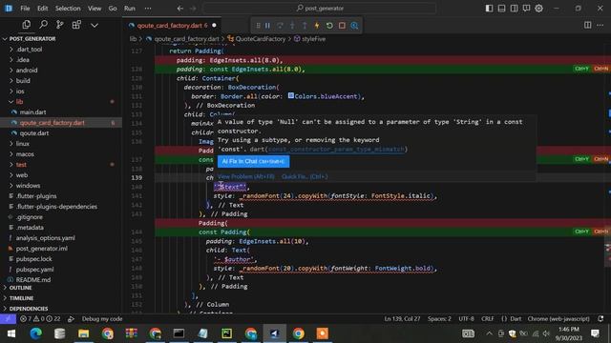The height and width of the screenshot is (343, 611).
Task: Open the View menu
Action: click(x=95, y=9)
